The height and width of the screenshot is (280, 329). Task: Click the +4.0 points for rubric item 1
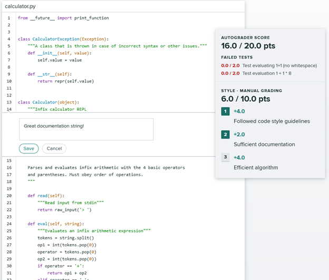tap(239, 111)
